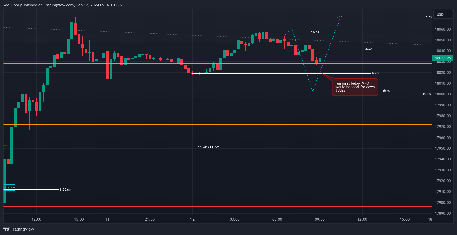Screen dimensions: 457x235
Task: Click the 17900.00 price axis label
Action: 443,203
